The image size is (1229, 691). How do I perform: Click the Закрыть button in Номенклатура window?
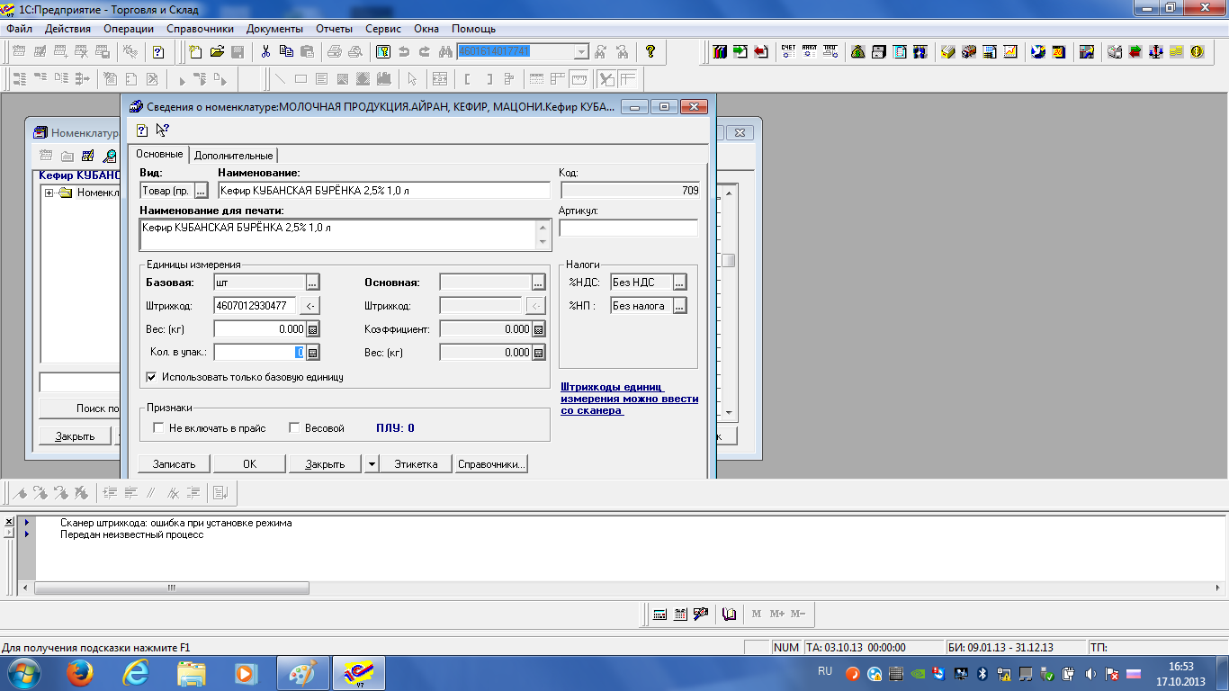[x=75, y=436]
